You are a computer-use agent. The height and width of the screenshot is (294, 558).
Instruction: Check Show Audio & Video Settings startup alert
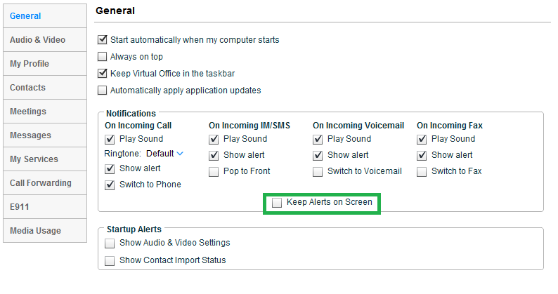coord(110,243)
